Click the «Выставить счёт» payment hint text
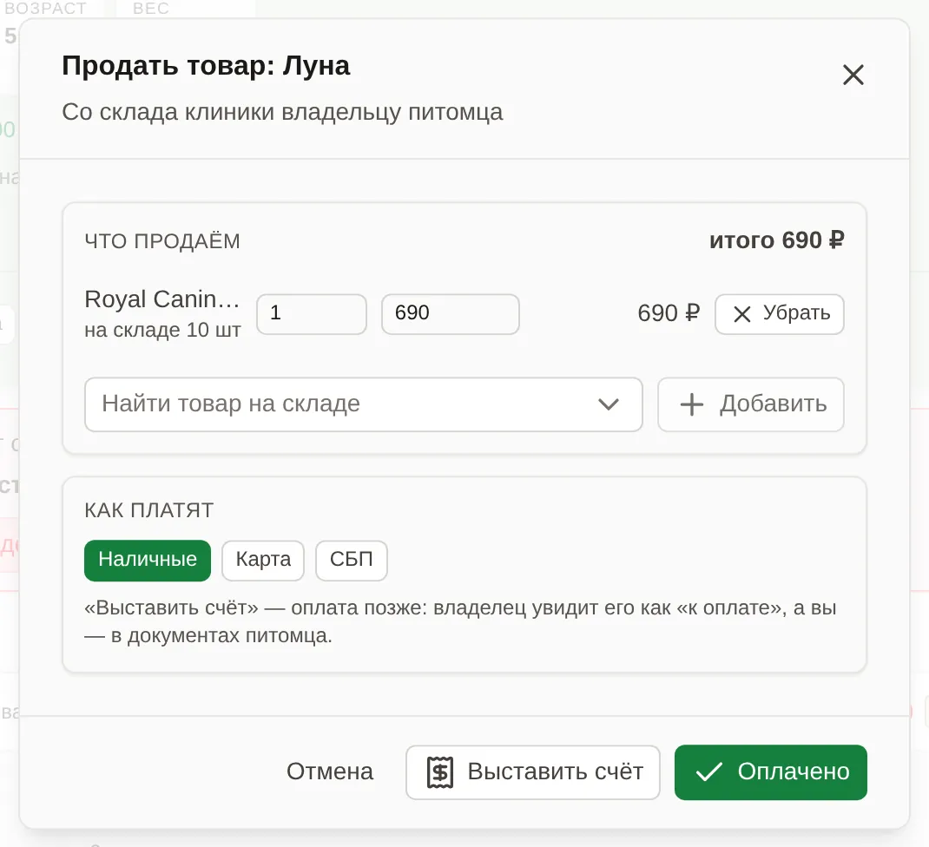Screen dimensions: 929x847 pos(460,621)
